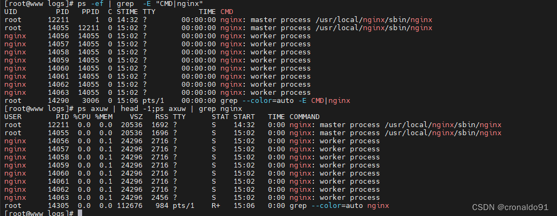The width and height of the screenshot is (557, 216).
Task: Click the RSS column header
Action: pos(161,116)
